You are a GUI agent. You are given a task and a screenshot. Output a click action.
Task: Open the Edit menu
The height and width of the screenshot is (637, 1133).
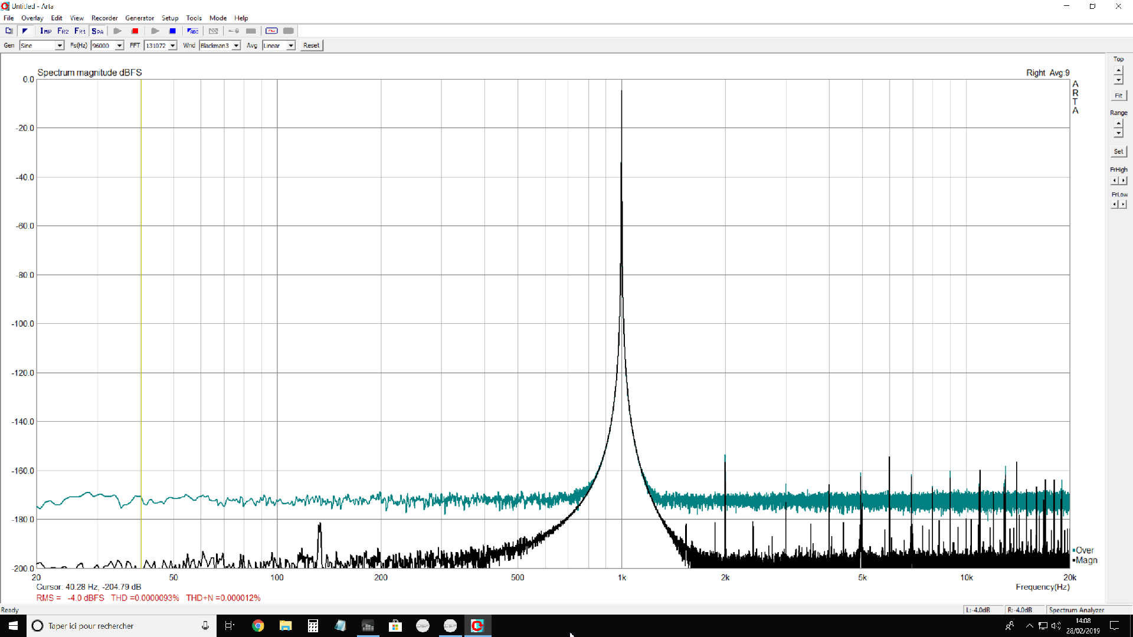tap(57, 18)
